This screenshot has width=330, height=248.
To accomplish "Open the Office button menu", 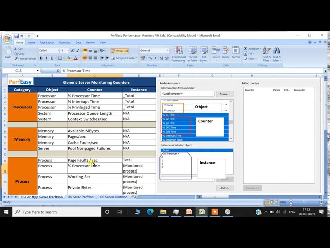I will pyautogui.click(x=8, y=39).
